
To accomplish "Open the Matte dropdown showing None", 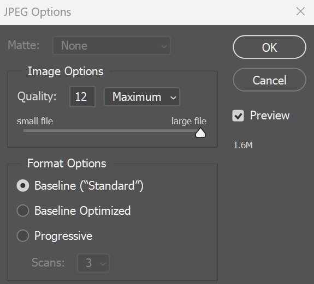I will [x=111, y=46].
